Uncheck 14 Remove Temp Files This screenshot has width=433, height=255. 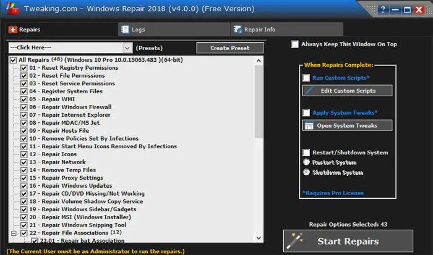[x=24, y=170]
